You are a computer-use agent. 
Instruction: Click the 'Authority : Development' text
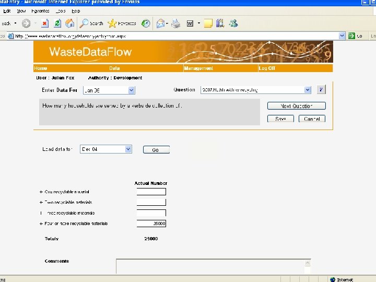tap(115, 78)
